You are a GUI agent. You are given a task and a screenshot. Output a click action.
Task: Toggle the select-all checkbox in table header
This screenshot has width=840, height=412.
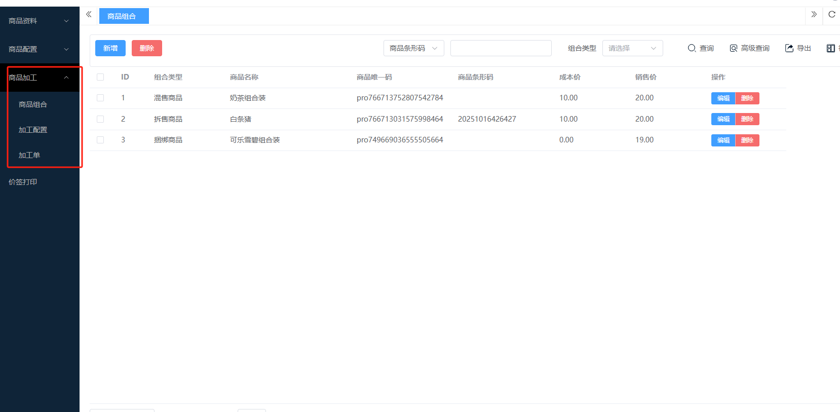tap(100, 77)
